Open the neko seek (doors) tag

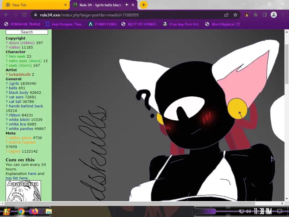click(25, 61)
